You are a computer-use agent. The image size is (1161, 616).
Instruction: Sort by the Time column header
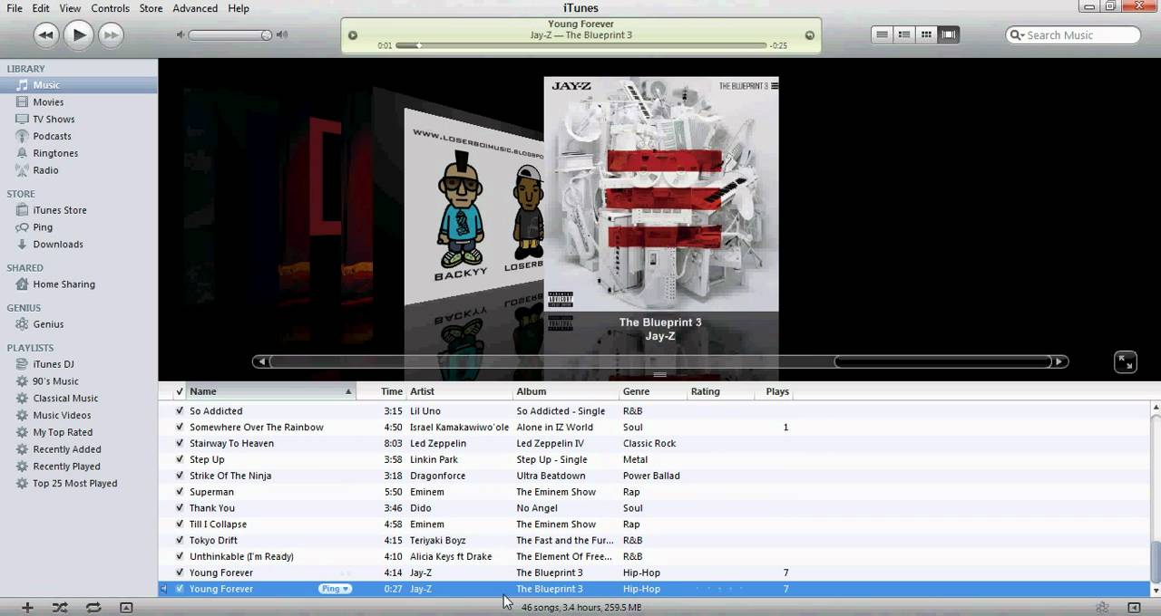381,391
